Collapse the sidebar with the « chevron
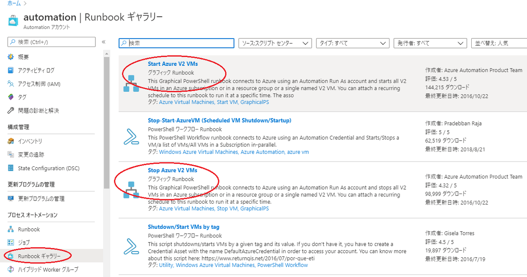This screenshot has width=527, height=277. point(104,42)
